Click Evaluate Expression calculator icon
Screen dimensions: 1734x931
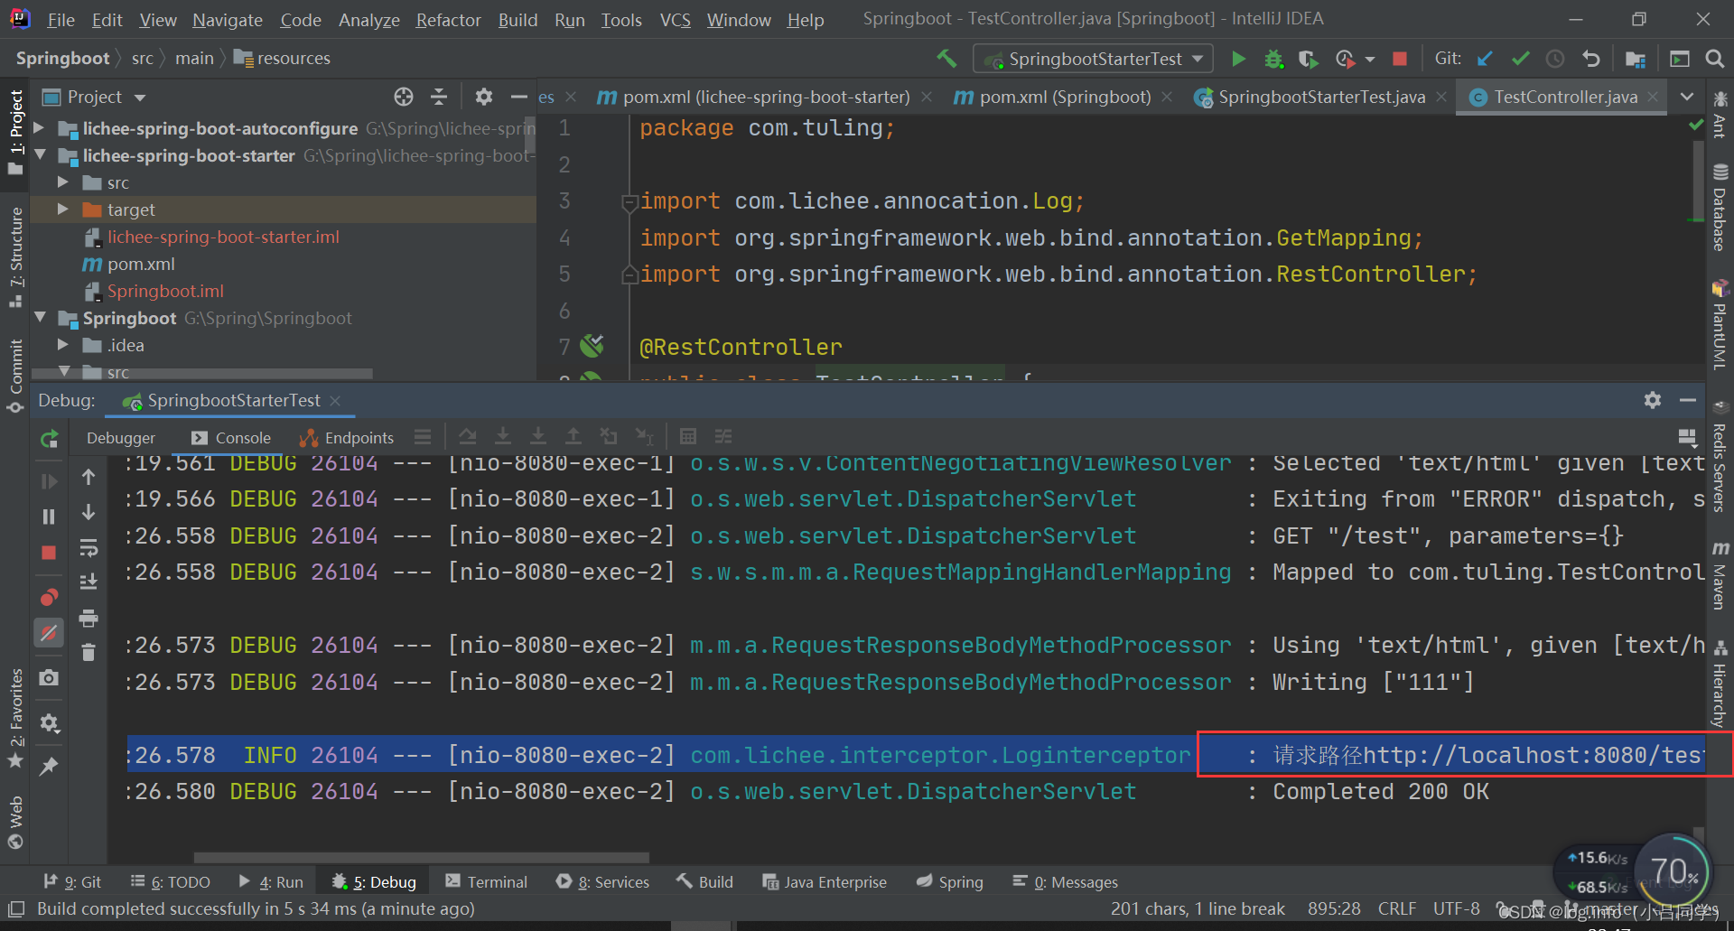point(688,437)
